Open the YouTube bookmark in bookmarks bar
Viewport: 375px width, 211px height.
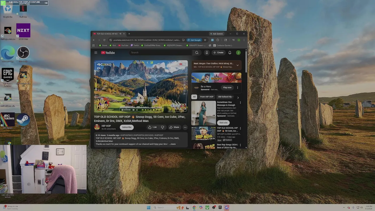[123, 45]
